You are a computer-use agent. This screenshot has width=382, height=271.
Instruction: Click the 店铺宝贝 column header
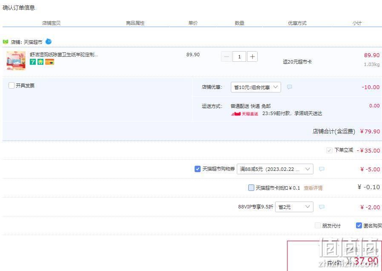51,23
